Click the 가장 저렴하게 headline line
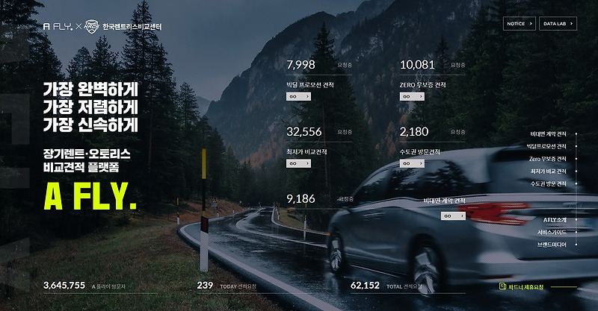The image size is (598, 311). pos(90,107)
